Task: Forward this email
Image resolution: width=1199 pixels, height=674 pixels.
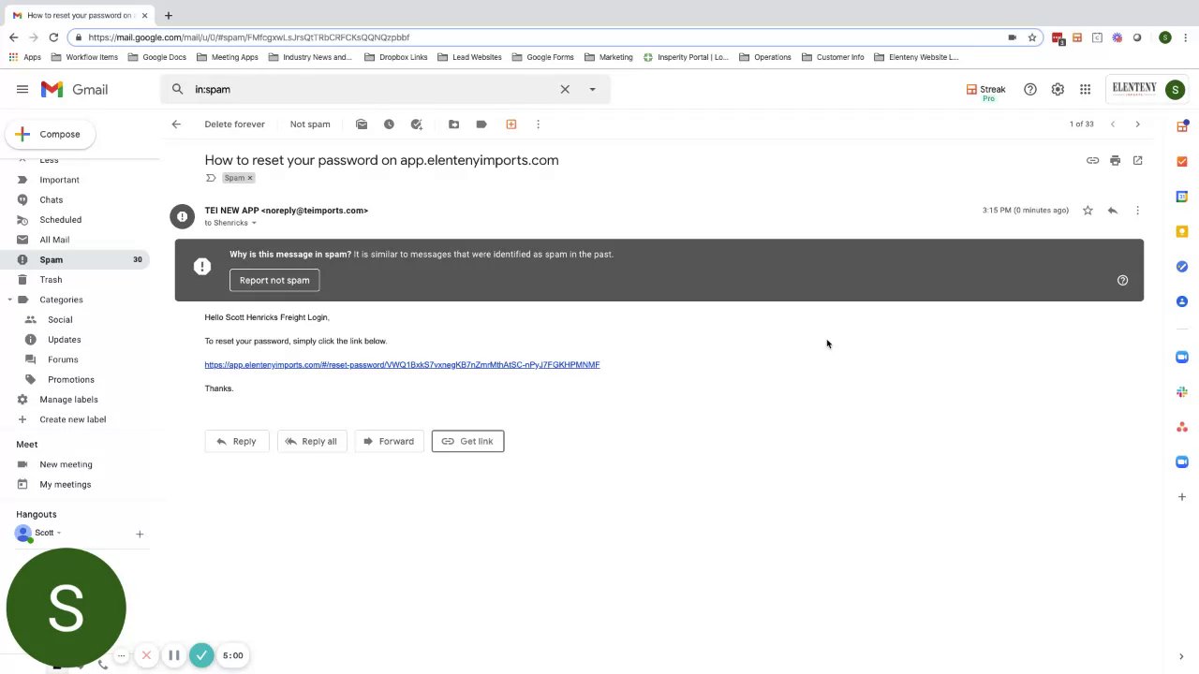Action: click(x=389, y=441)
